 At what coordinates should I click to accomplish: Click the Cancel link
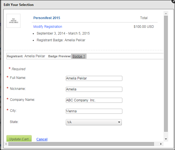click(42, 139)
